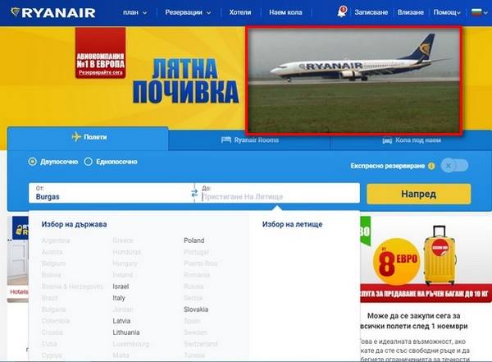Click the express booking info icon
This screenshot has height=362, width=492.
pos(431,166)
